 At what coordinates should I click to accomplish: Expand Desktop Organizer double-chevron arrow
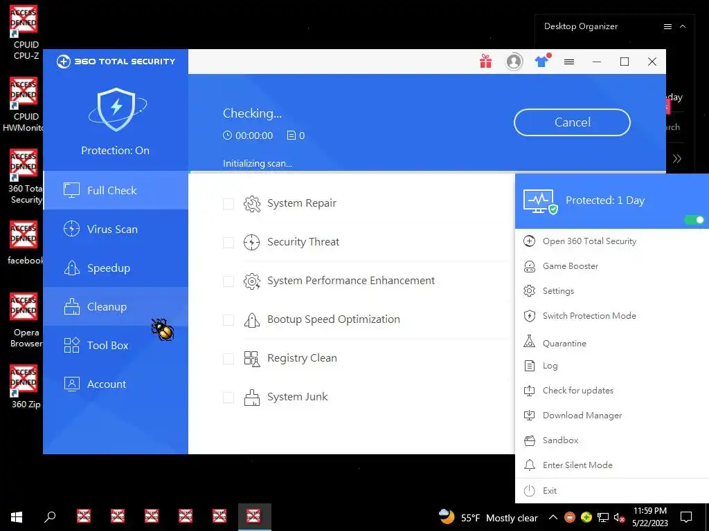[x=677, y=158]
